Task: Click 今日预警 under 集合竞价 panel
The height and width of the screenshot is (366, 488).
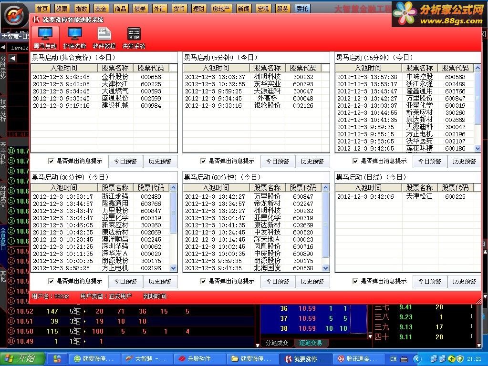Action: [125, 162]
